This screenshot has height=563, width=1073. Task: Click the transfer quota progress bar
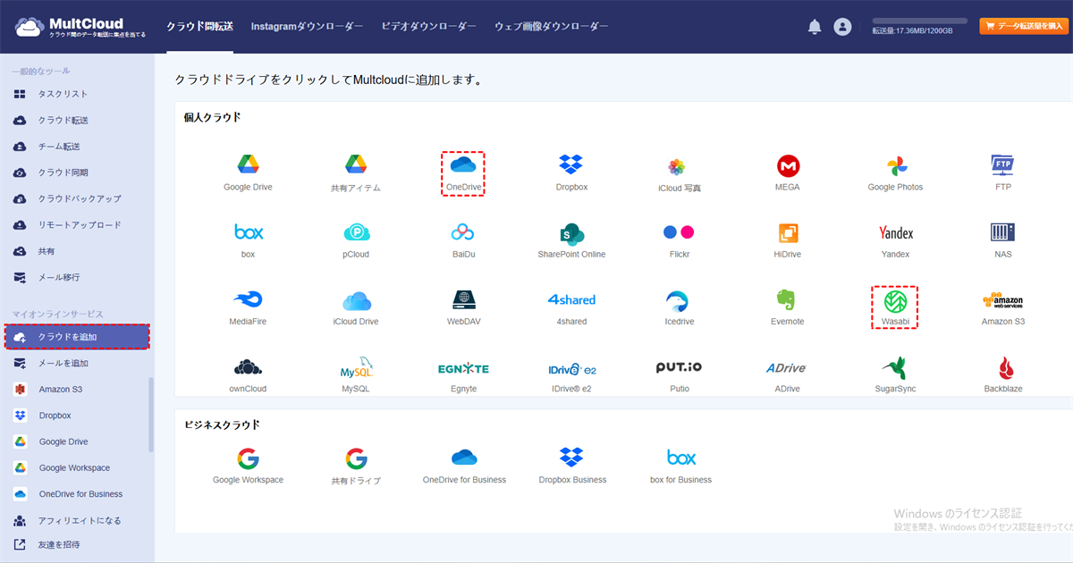tap(919, 21)
